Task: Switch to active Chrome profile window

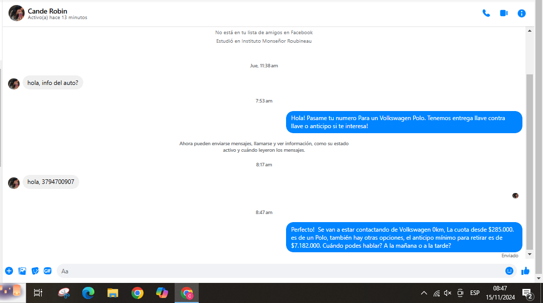Action: click(x=187, y=293)
